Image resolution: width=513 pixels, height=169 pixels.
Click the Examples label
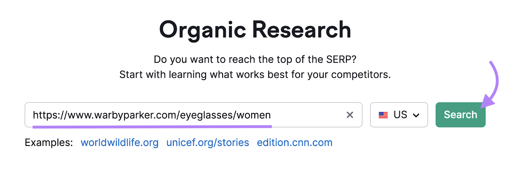coord(49,142)
